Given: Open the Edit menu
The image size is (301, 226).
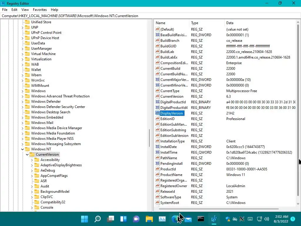Looking at the screenshot, I should [14, 10].
